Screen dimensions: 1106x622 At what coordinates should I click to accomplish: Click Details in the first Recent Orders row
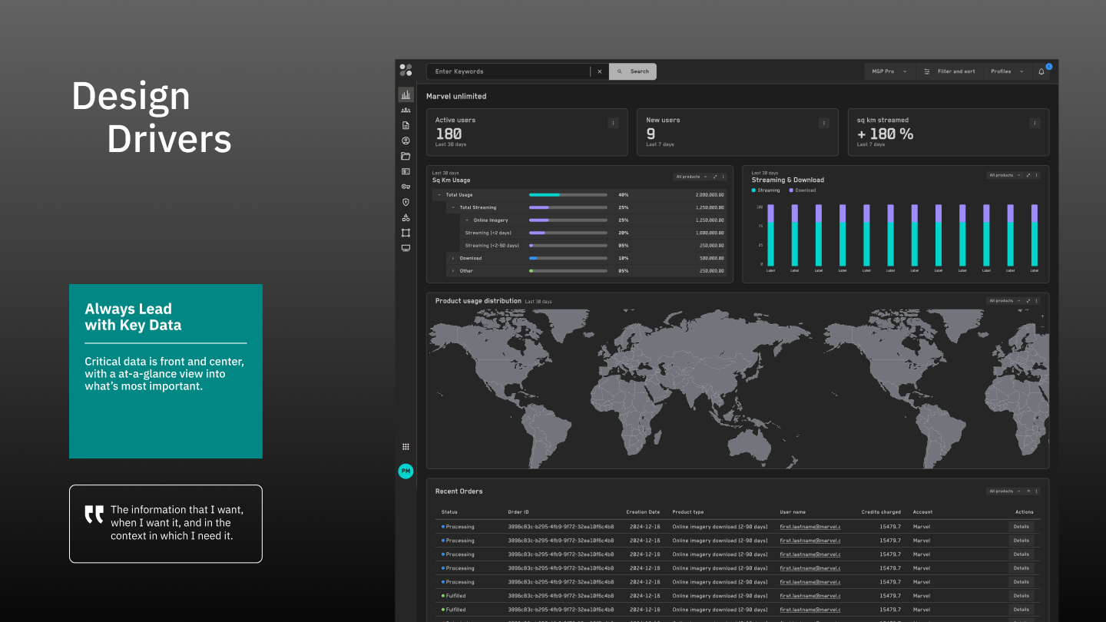(1021, 527)
